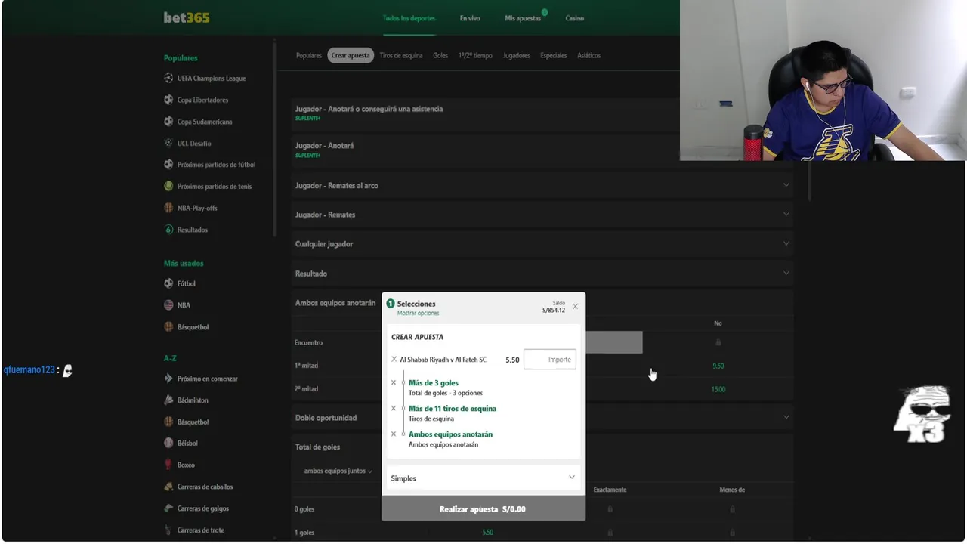Click the Carreras de galgos icon
Screen dimensions: 967x544
168,508
